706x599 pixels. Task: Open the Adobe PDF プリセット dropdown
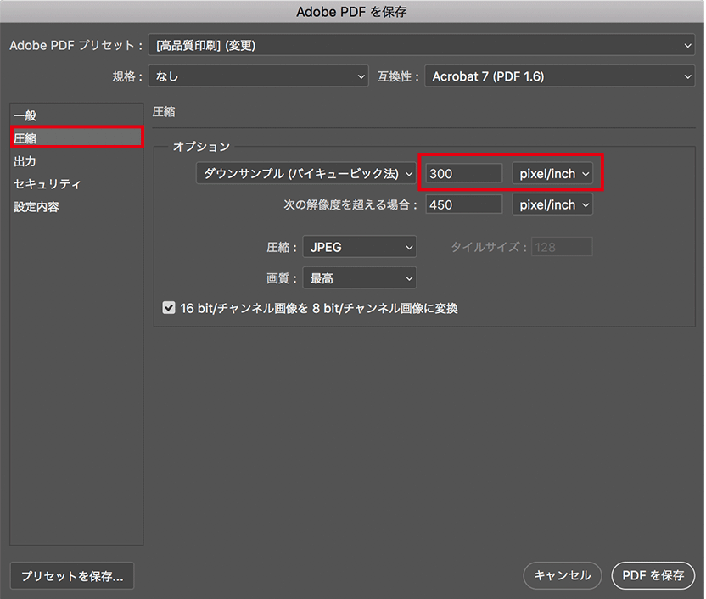tap(420, 46)
